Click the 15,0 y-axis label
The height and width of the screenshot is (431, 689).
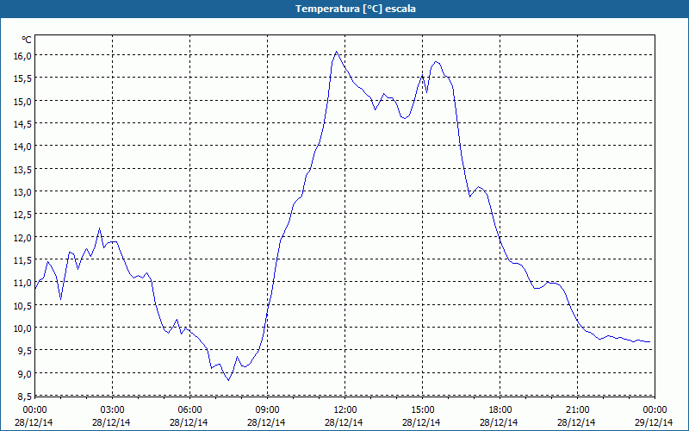[23, 102]
